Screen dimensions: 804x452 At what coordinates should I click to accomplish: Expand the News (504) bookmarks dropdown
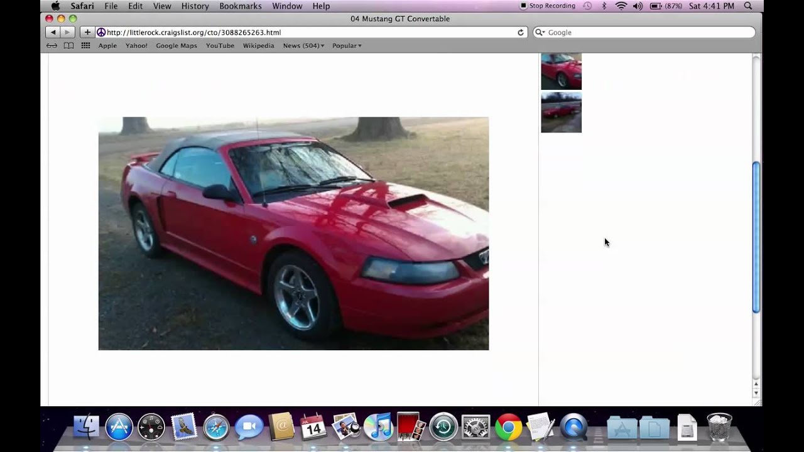(303, 45)
